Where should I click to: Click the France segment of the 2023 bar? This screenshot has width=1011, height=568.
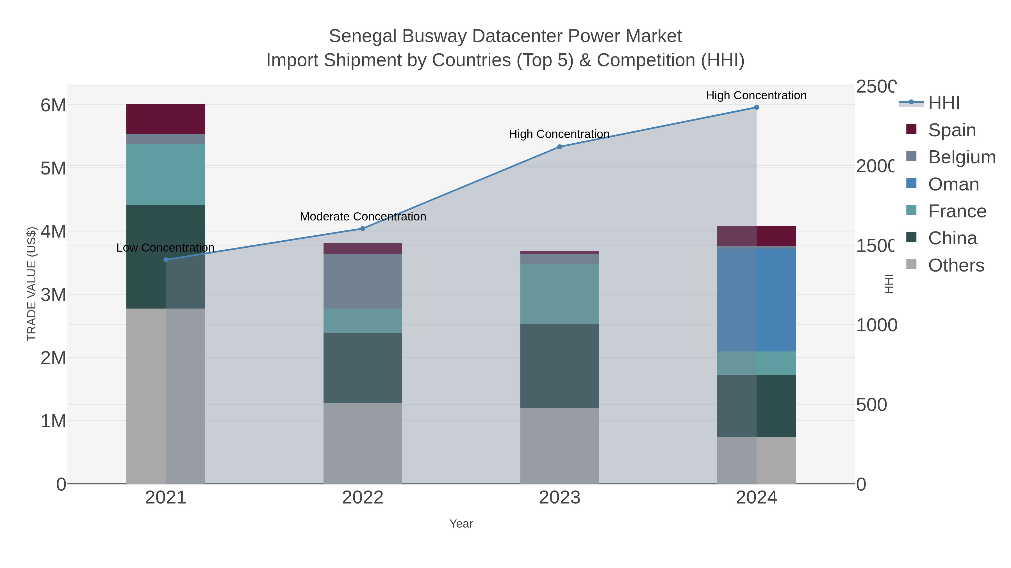(x=560, y=294)
